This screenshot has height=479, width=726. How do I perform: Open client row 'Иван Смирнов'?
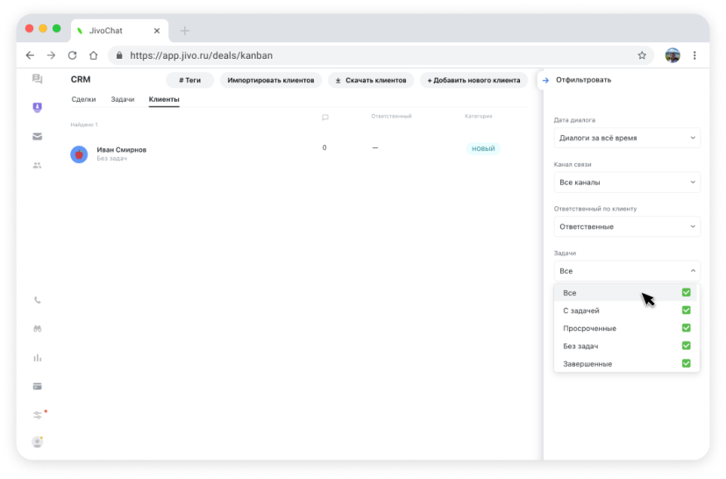click(x=121, y=150)
